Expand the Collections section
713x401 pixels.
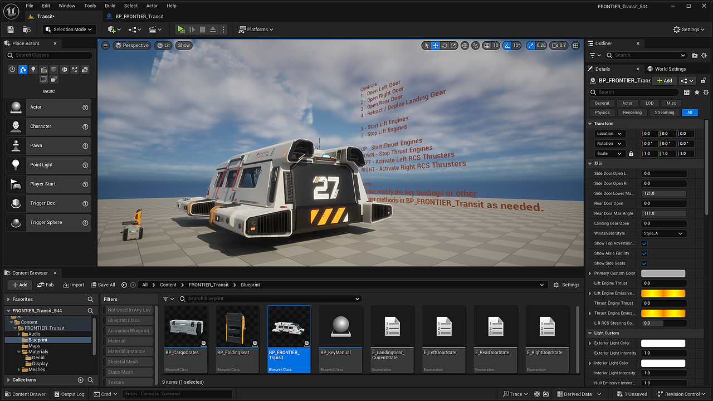click(x=9, y=380)
